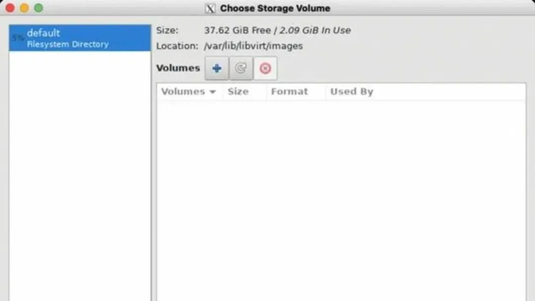Refresh the volume list with the circular arrow
This screenshot has height=301, width=535.
pyautogui.click(x=241, y=68)
